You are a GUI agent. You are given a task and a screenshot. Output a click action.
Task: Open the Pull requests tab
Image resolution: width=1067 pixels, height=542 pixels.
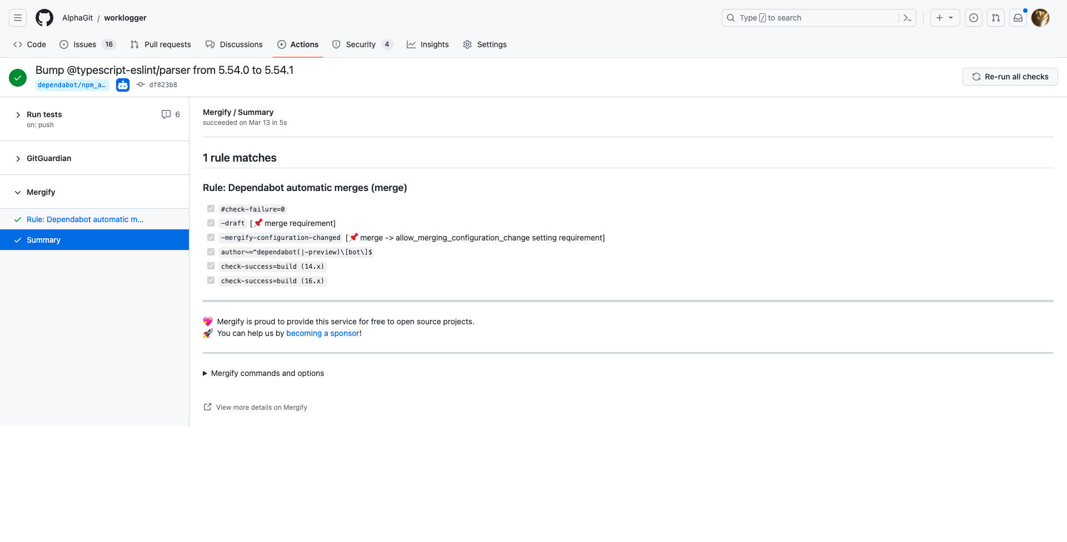161,44
